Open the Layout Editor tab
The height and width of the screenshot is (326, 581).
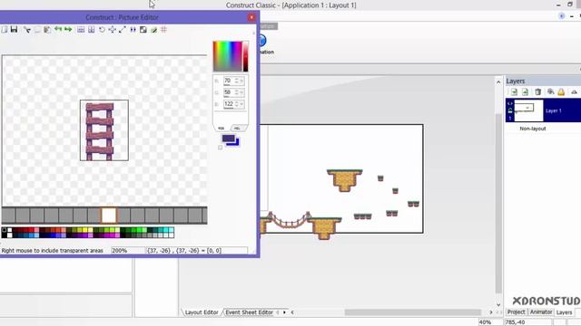coord(202,312)
